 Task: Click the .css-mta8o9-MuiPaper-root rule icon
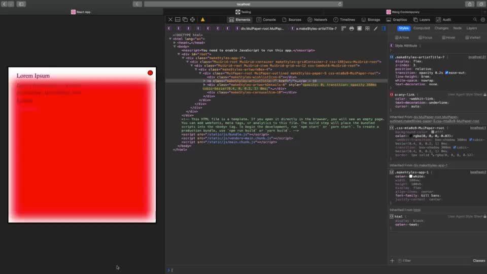point(392,128)
